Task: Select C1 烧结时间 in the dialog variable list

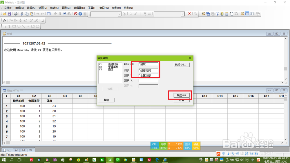Action: (x=109, y=64)
